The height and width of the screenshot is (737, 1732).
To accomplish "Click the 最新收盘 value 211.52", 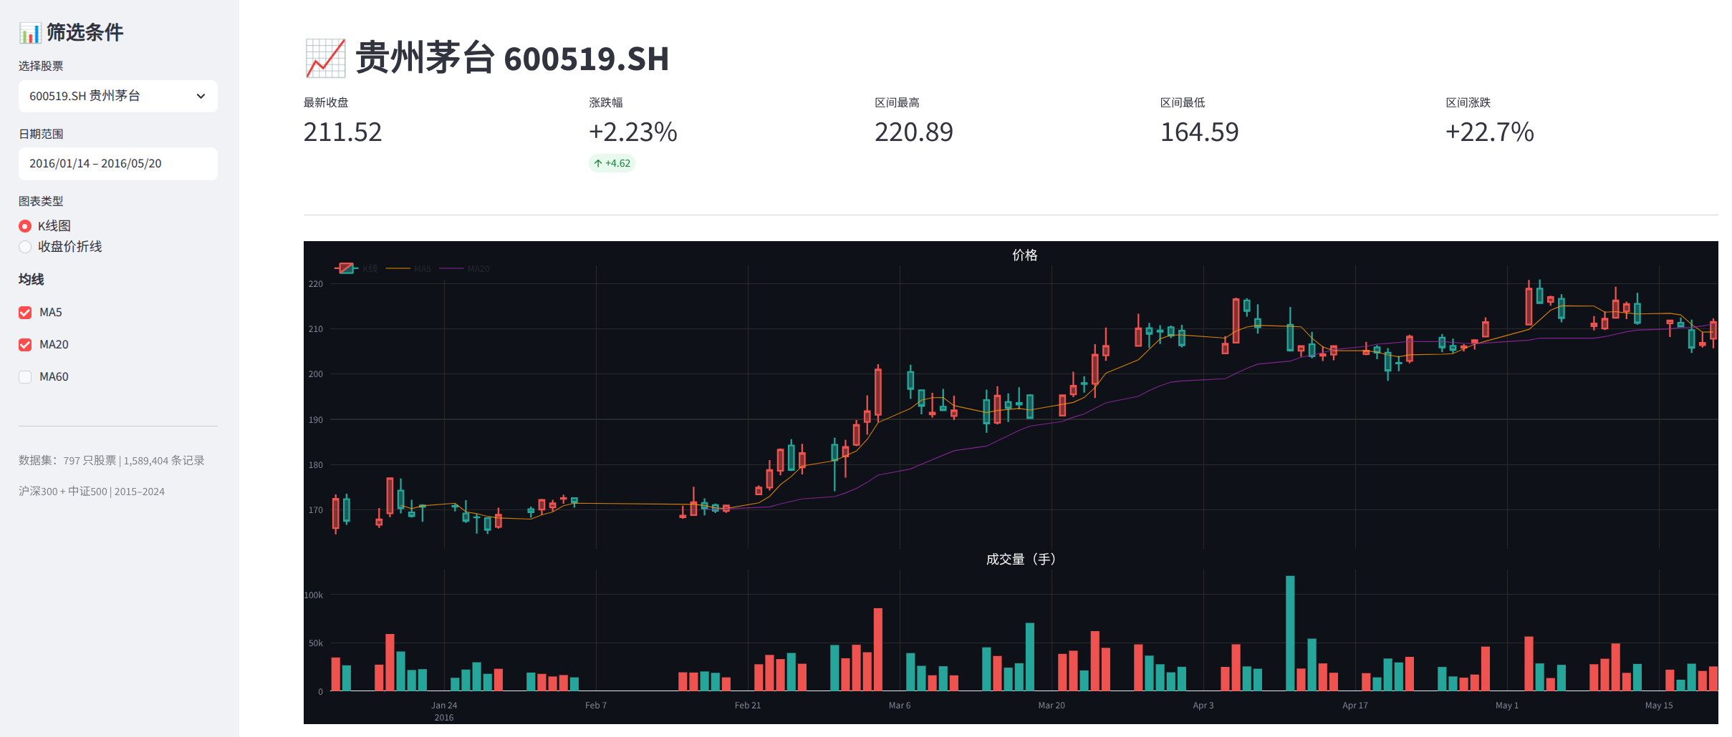I will pyautogui.click(x=342, y=132).
